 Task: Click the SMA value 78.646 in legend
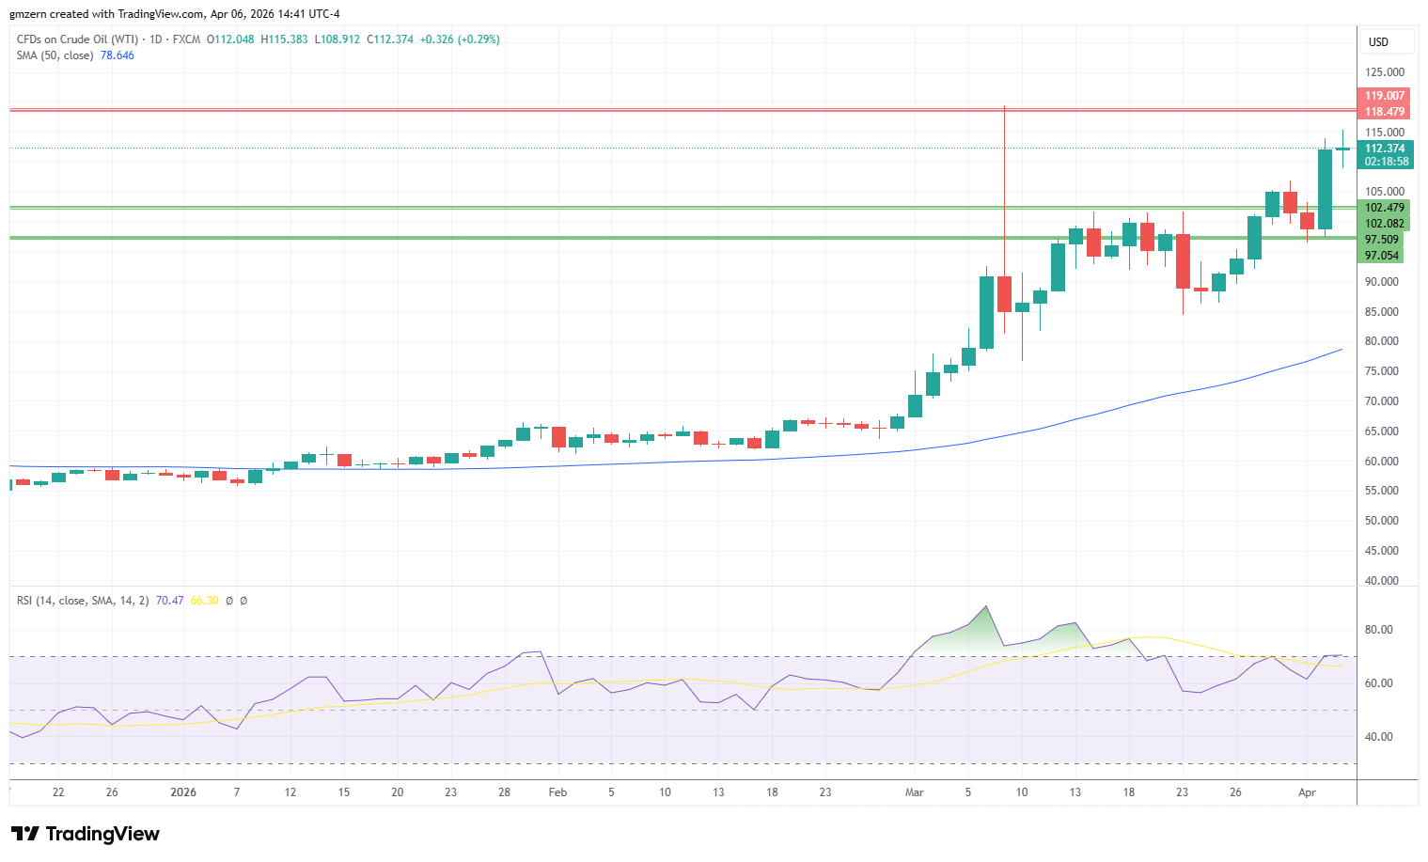pos(118,55)
